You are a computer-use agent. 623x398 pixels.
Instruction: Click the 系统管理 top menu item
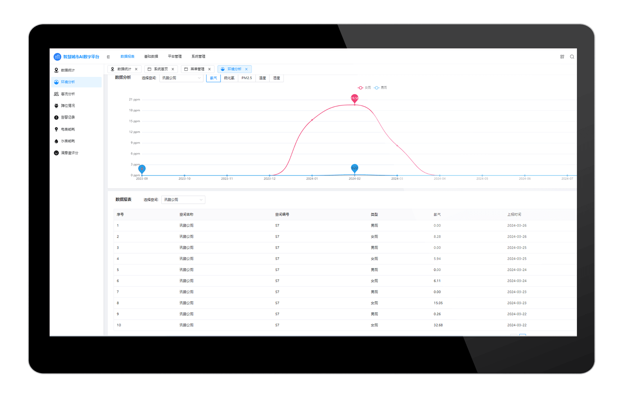pyautogui.click(x=198, y=57)
